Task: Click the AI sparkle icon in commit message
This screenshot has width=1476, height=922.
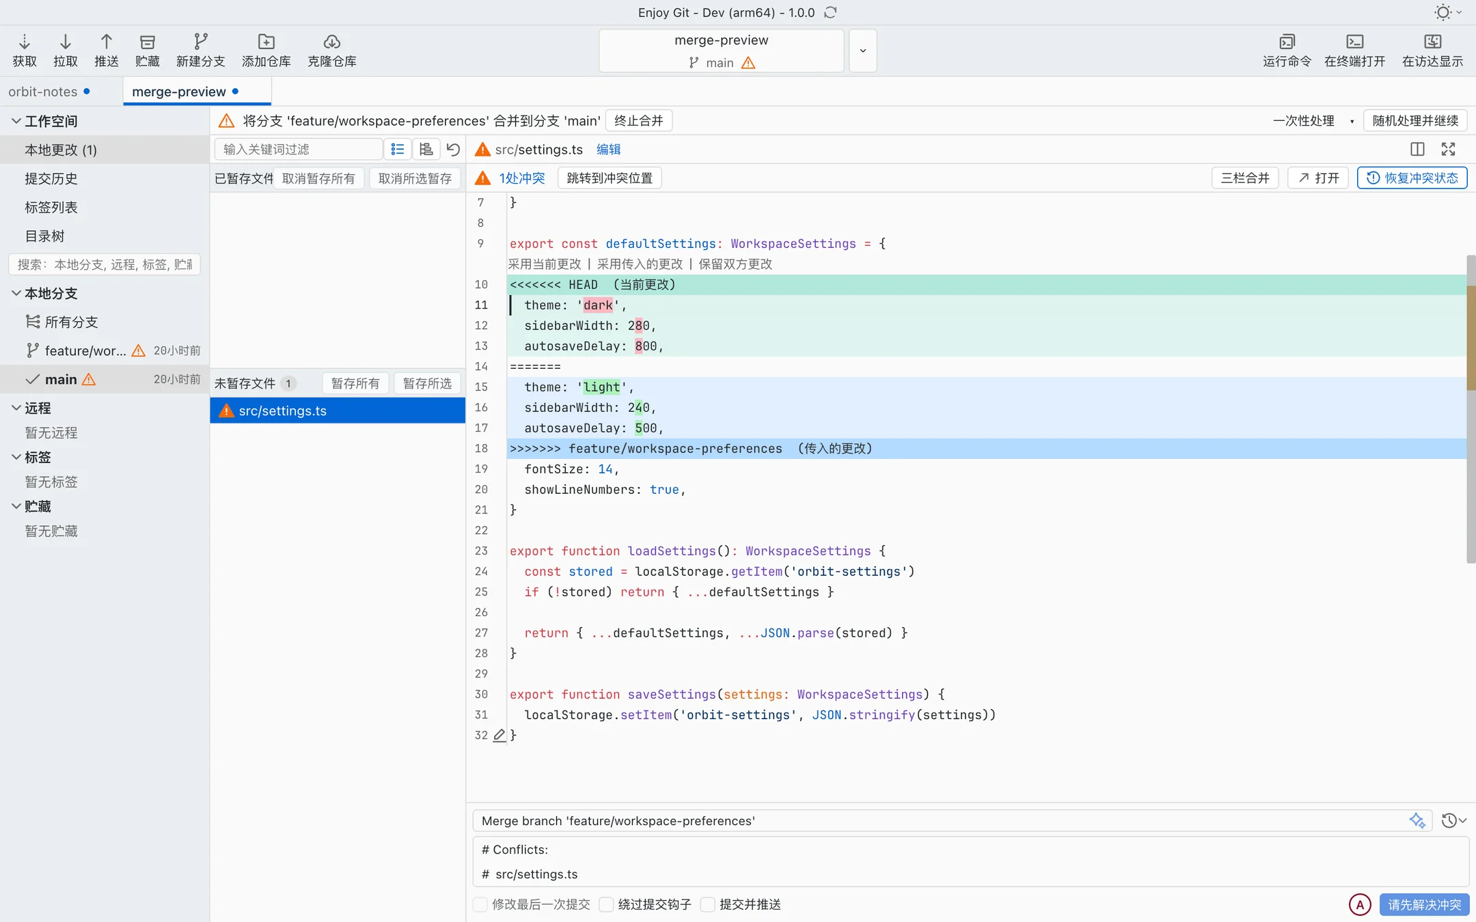Action: click(1417, 820)
